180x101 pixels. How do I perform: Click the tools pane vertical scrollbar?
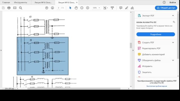click(178, 36)
